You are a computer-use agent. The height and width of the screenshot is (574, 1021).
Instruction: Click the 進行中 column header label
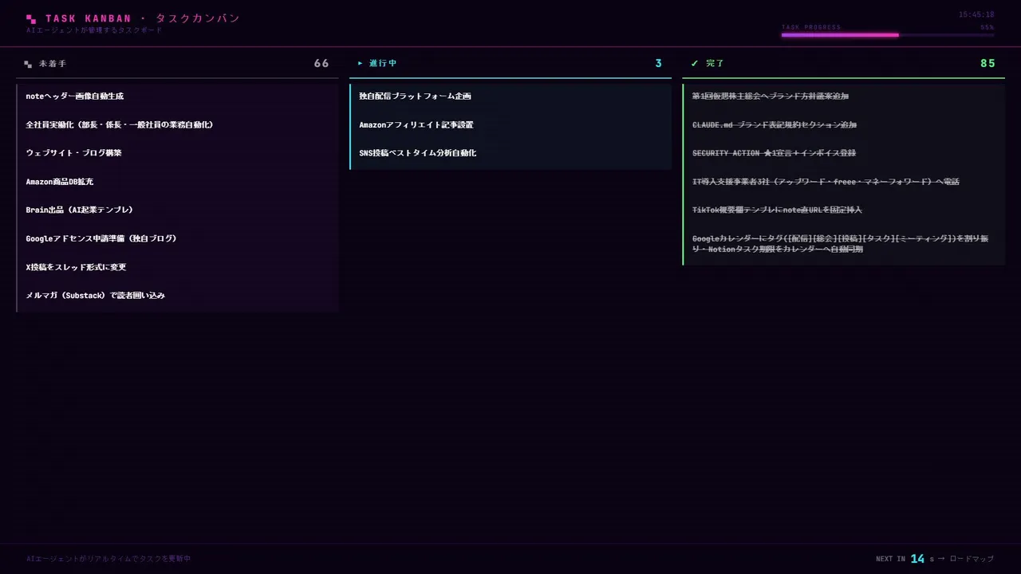tap(383, 63)
